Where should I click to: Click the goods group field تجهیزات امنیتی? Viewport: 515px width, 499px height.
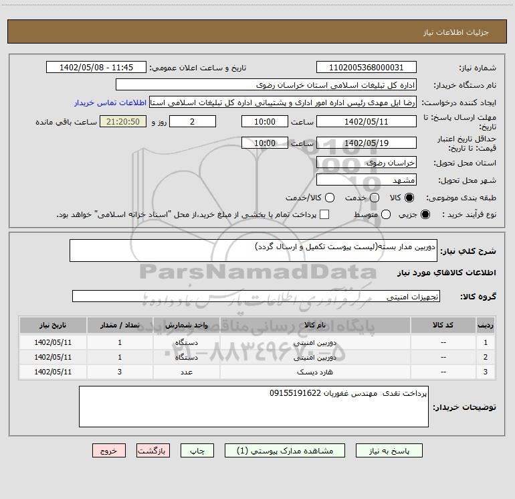coord(256,296)
